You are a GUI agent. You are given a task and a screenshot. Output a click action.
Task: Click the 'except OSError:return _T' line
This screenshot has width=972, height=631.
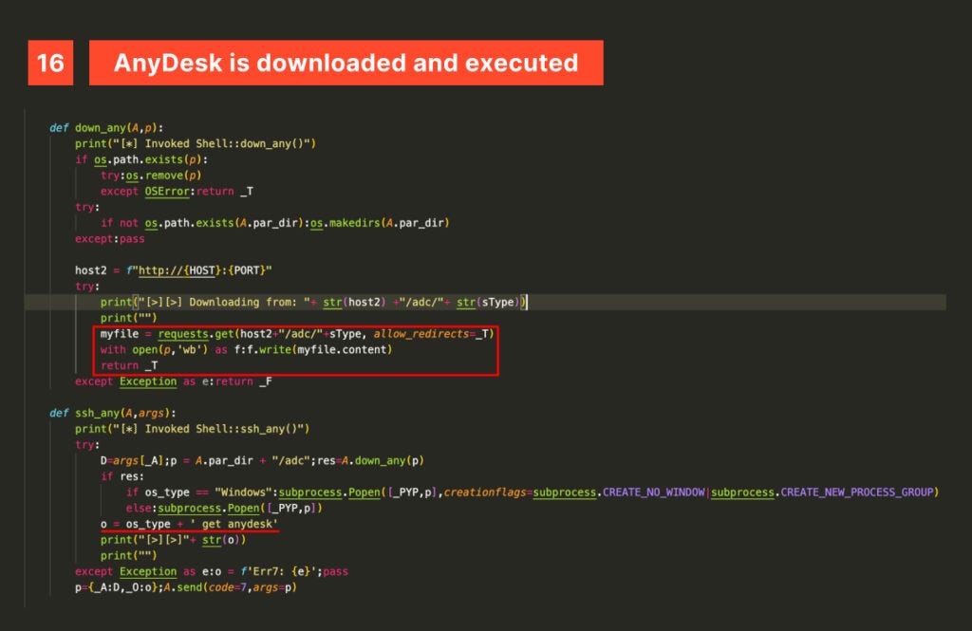click(177, 191)
